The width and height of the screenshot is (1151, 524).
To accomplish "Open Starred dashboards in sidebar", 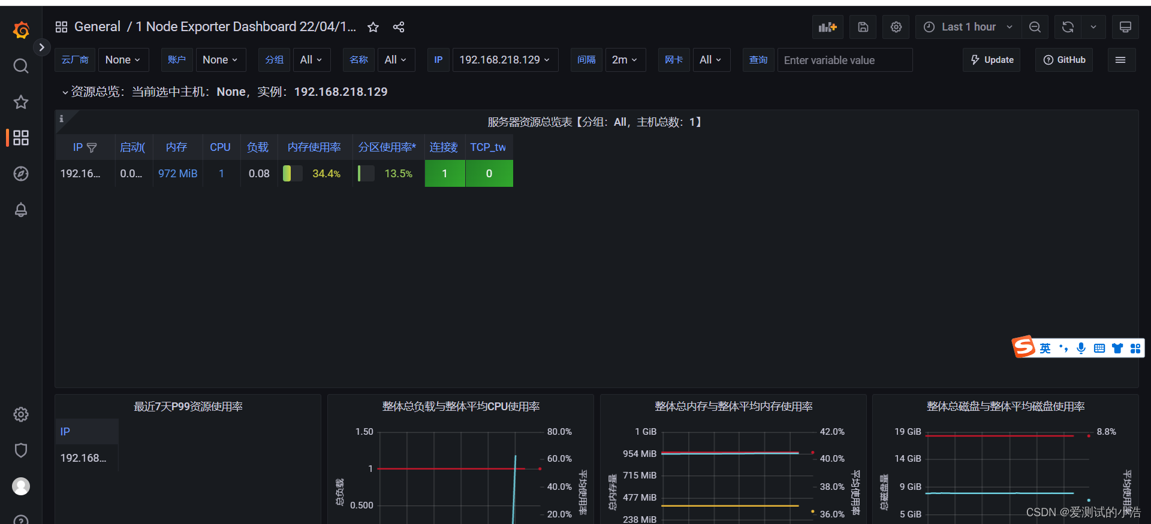I will coord(21,102).
